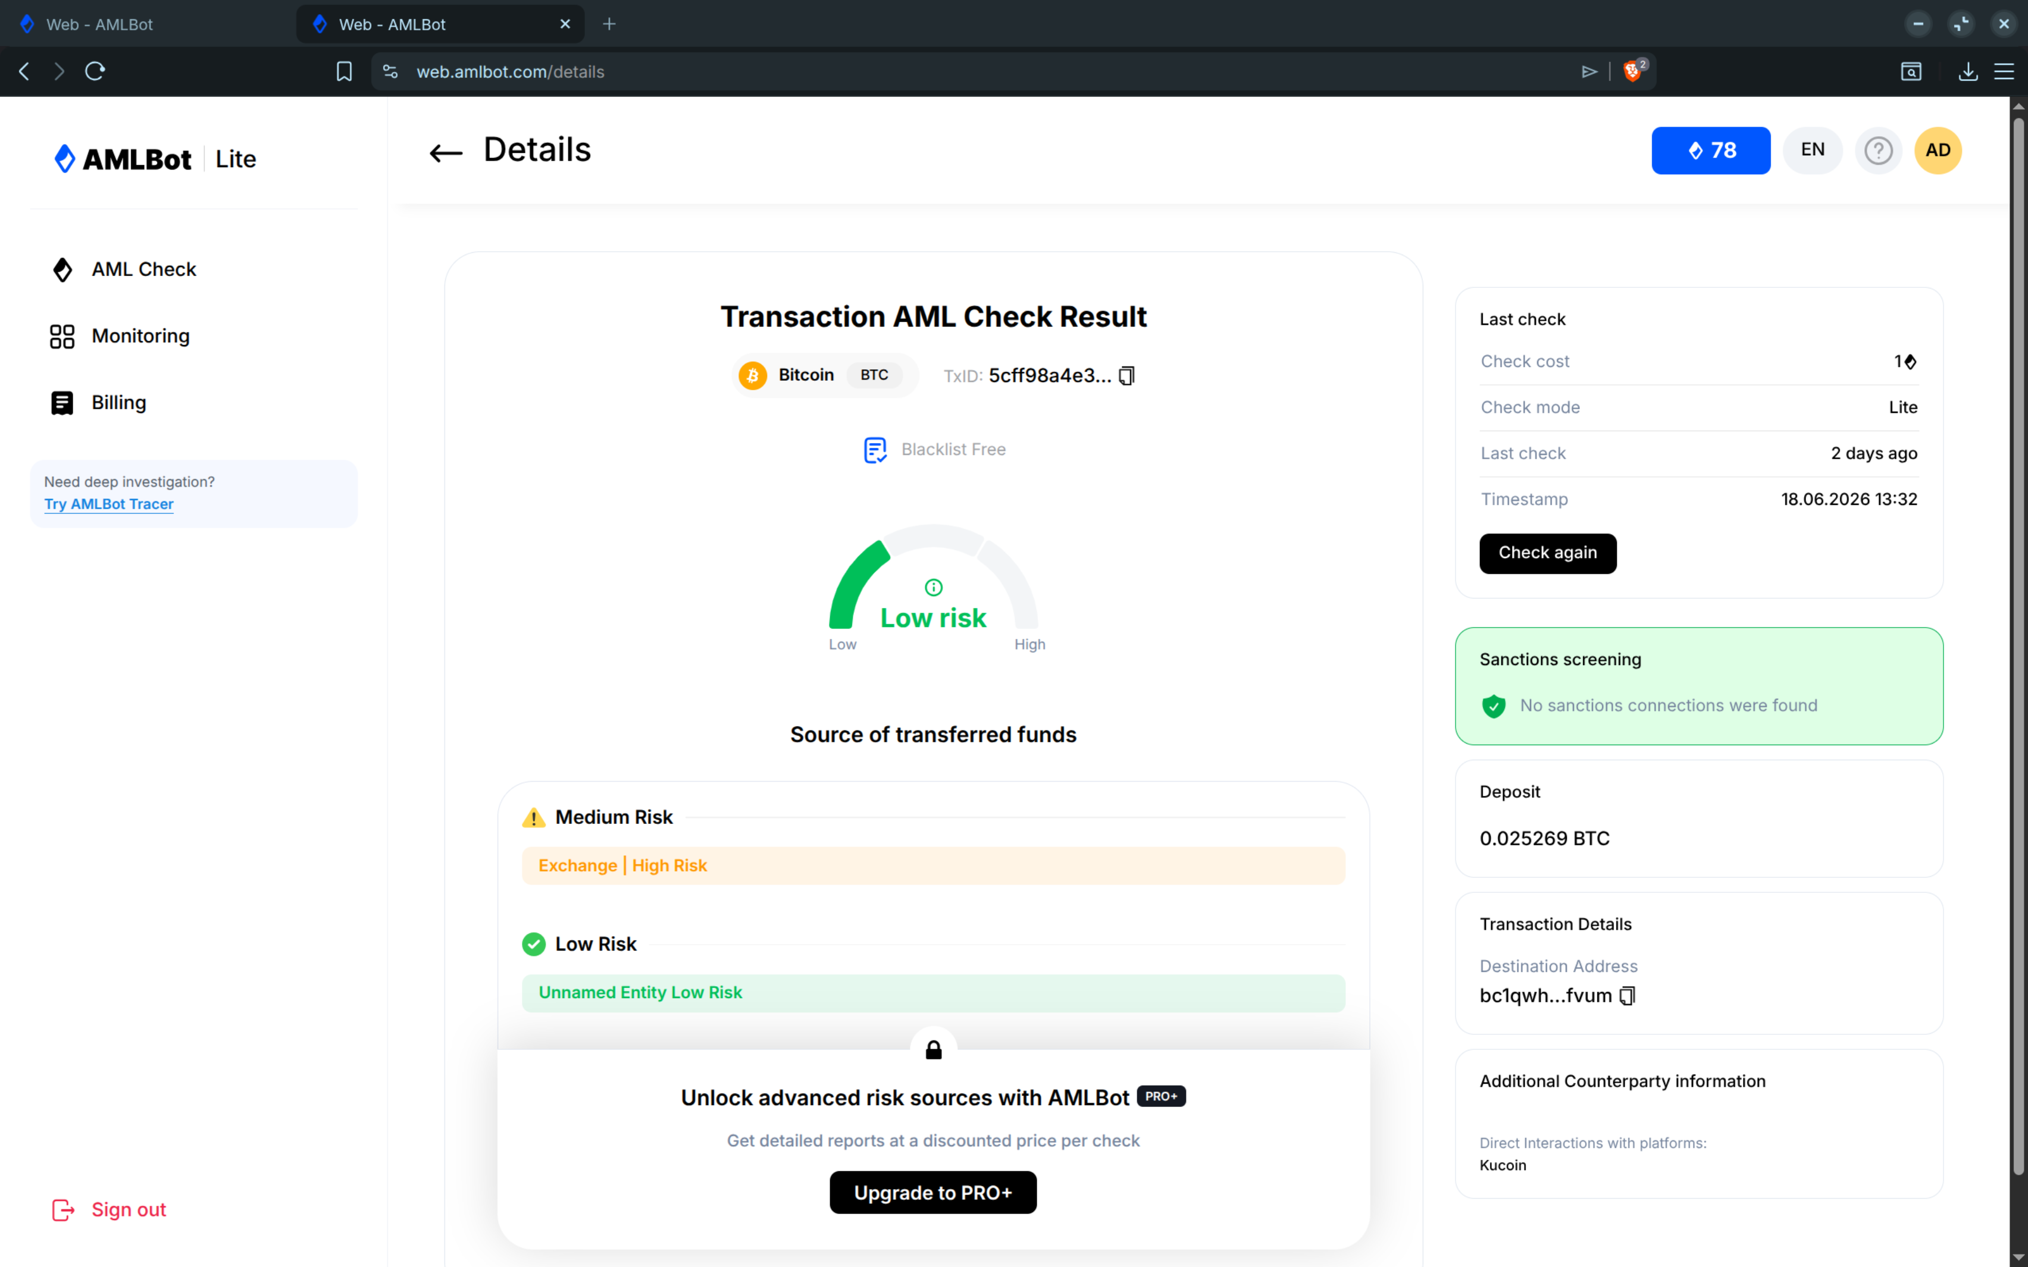Viewport: 2028px width, 1267px height.
Task: Open the site settings icon in address bar
Action: click(x=390, y=71)
